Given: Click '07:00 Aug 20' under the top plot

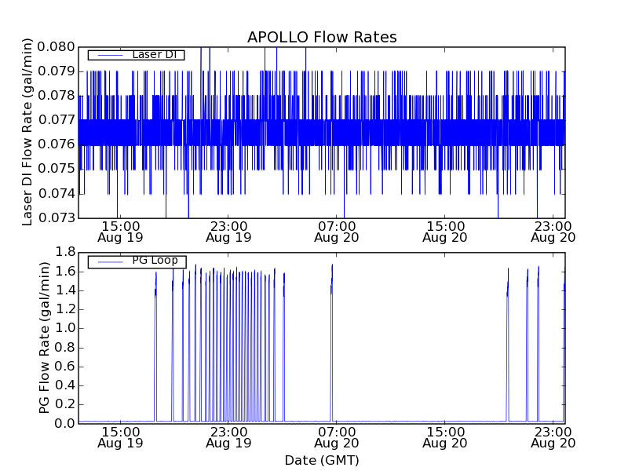Looking at the screenshot, I should tap(337, 232).
